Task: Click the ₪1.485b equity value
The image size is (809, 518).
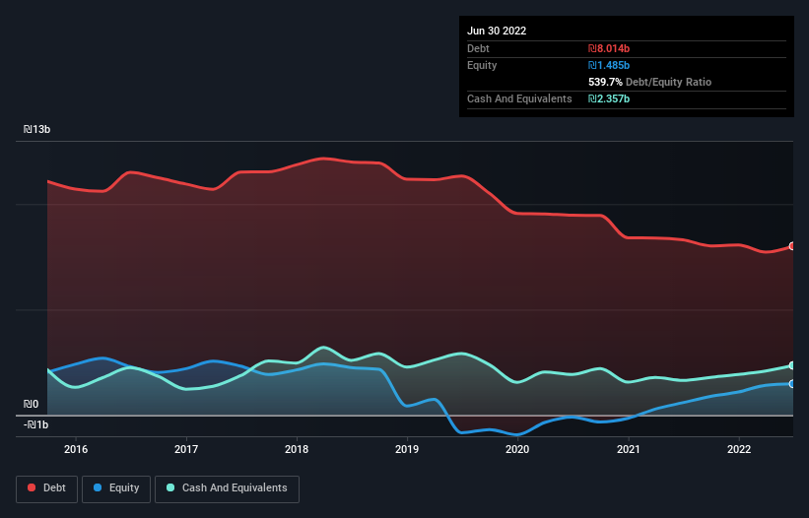Action: [609, 65]
